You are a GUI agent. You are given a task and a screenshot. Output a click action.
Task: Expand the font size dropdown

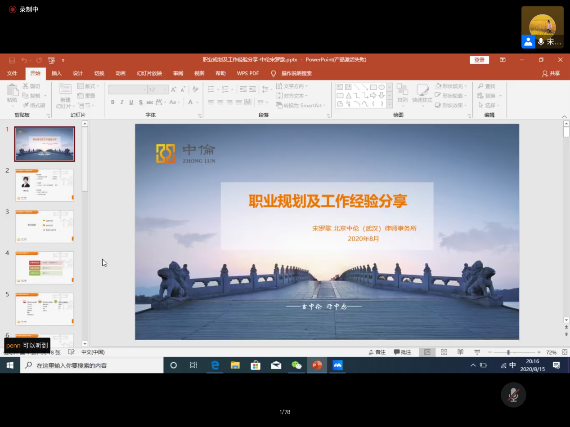tap(165, 90)
